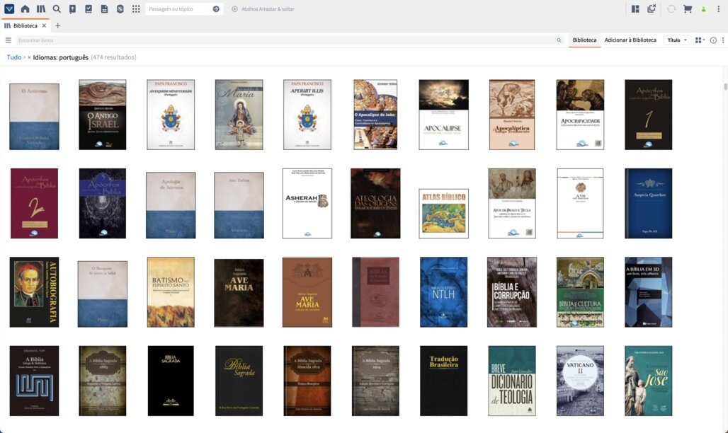Open the green user account icon
The image size is (728, 433).
click(703, 9)
